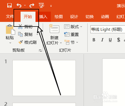Click the 复制 copy button
The image size is (125, 106).
coord(25,35)
